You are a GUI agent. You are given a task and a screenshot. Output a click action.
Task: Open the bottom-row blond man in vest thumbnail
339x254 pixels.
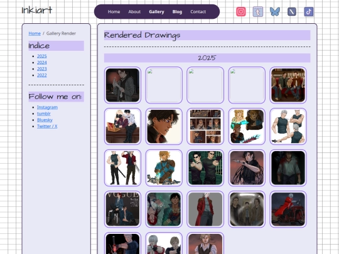[205, 243]
